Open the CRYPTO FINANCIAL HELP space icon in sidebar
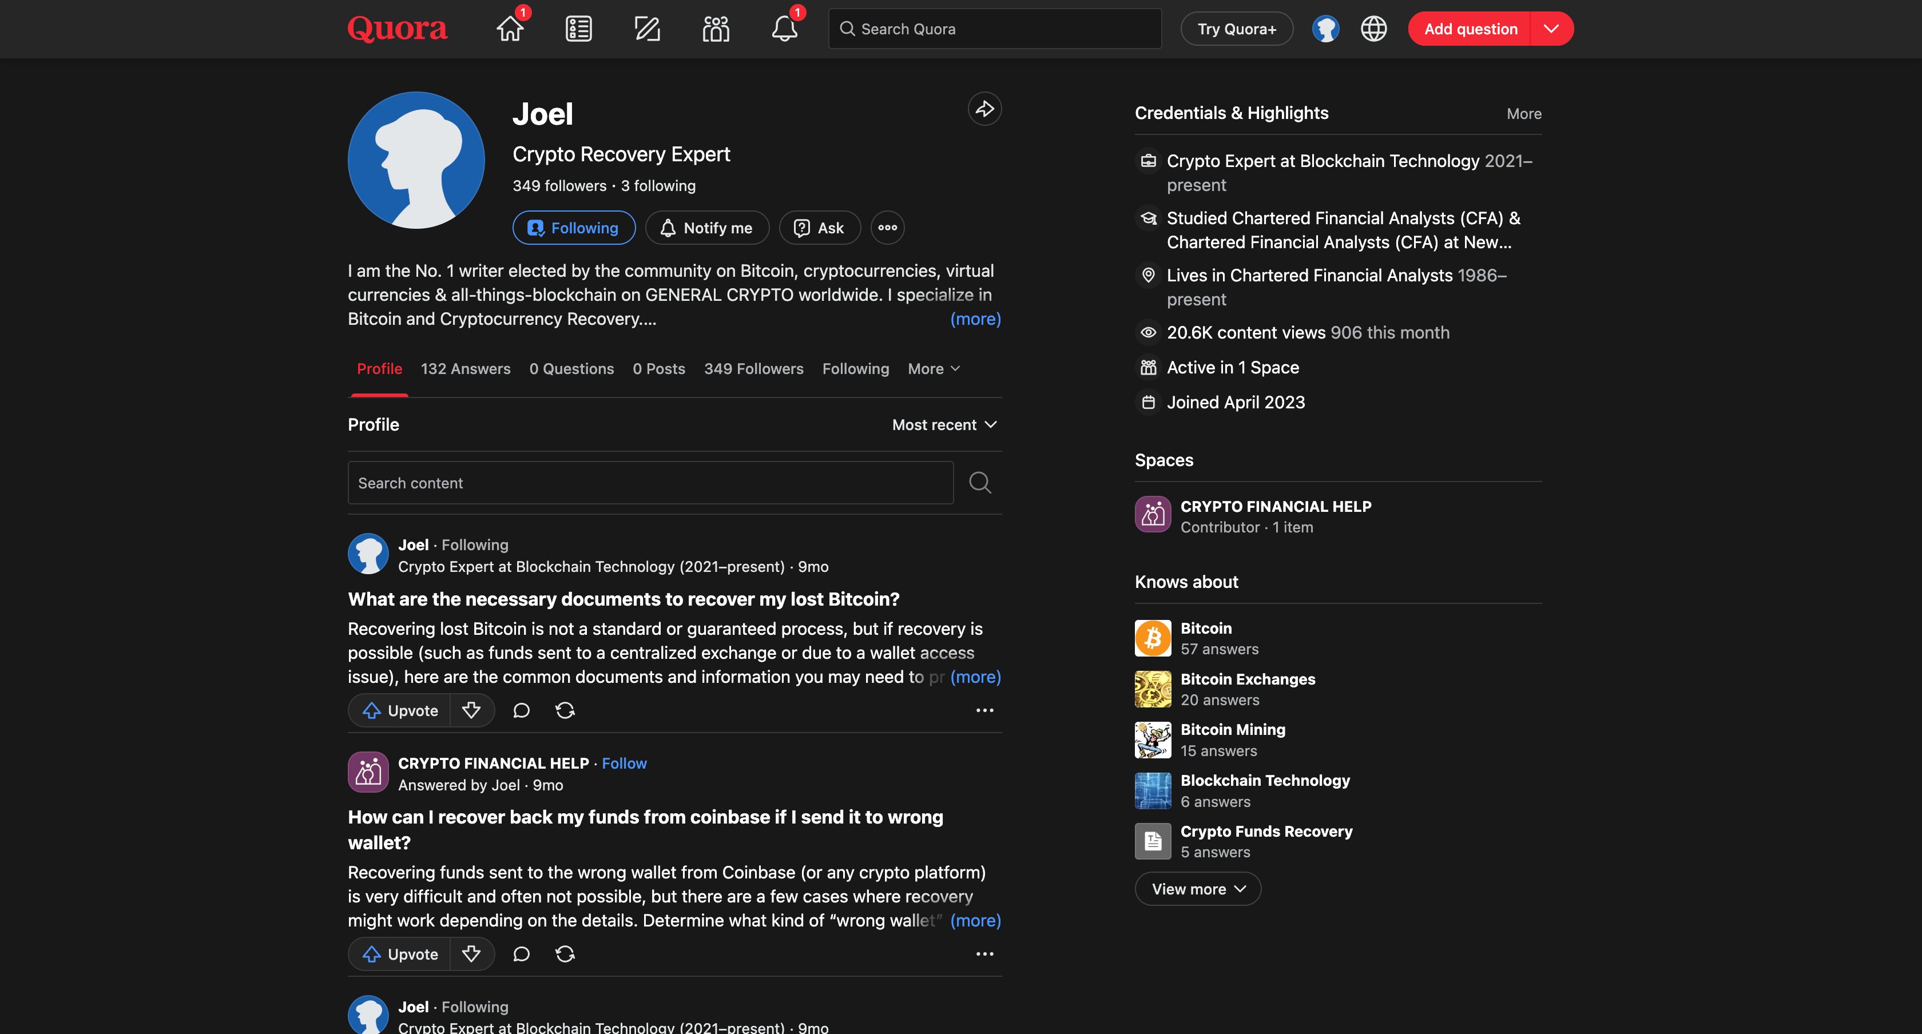 [x=1153, y=514]
